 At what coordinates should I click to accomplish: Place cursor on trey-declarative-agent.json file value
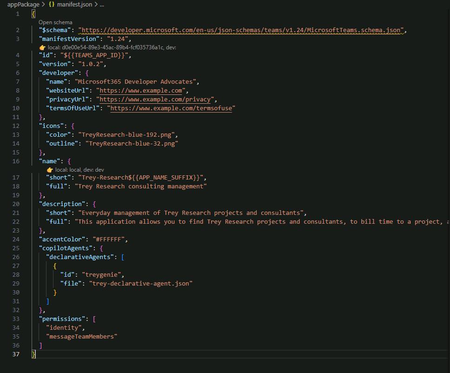(140, 283)
